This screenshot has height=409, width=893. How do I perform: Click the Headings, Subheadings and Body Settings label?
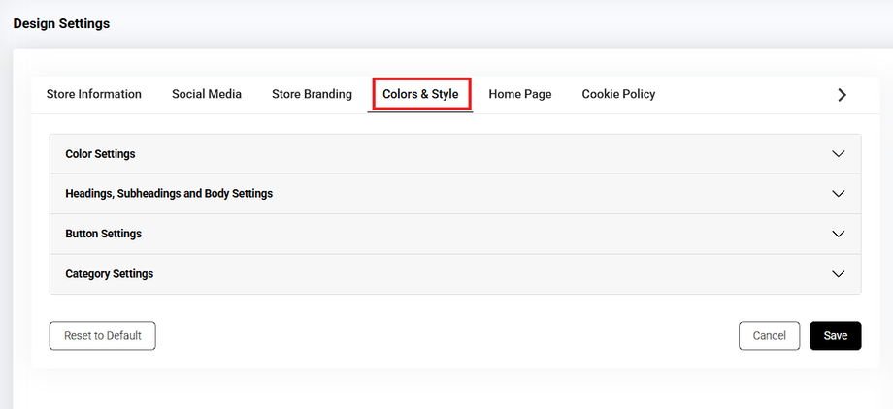tap(169, 194)
